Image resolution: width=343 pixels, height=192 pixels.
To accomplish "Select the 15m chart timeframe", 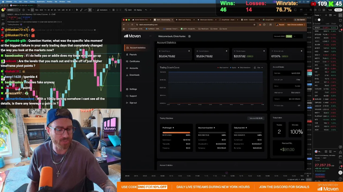I will click(x=36, y=10).
